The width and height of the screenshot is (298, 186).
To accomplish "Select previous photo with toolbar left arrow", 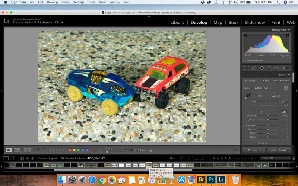I will click(x=94, y=150).
